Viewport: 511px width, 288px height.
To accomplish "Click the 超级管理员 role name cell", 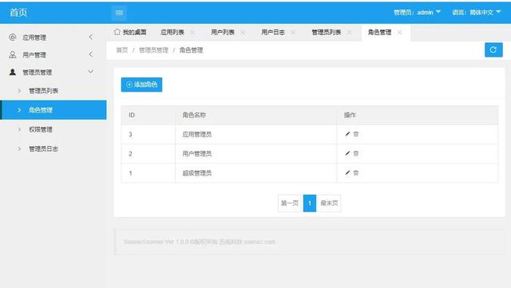I will (255, 173).
